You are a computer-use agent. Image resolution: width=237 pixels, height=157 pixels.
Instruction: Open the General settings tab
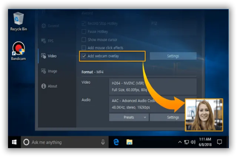53,26
